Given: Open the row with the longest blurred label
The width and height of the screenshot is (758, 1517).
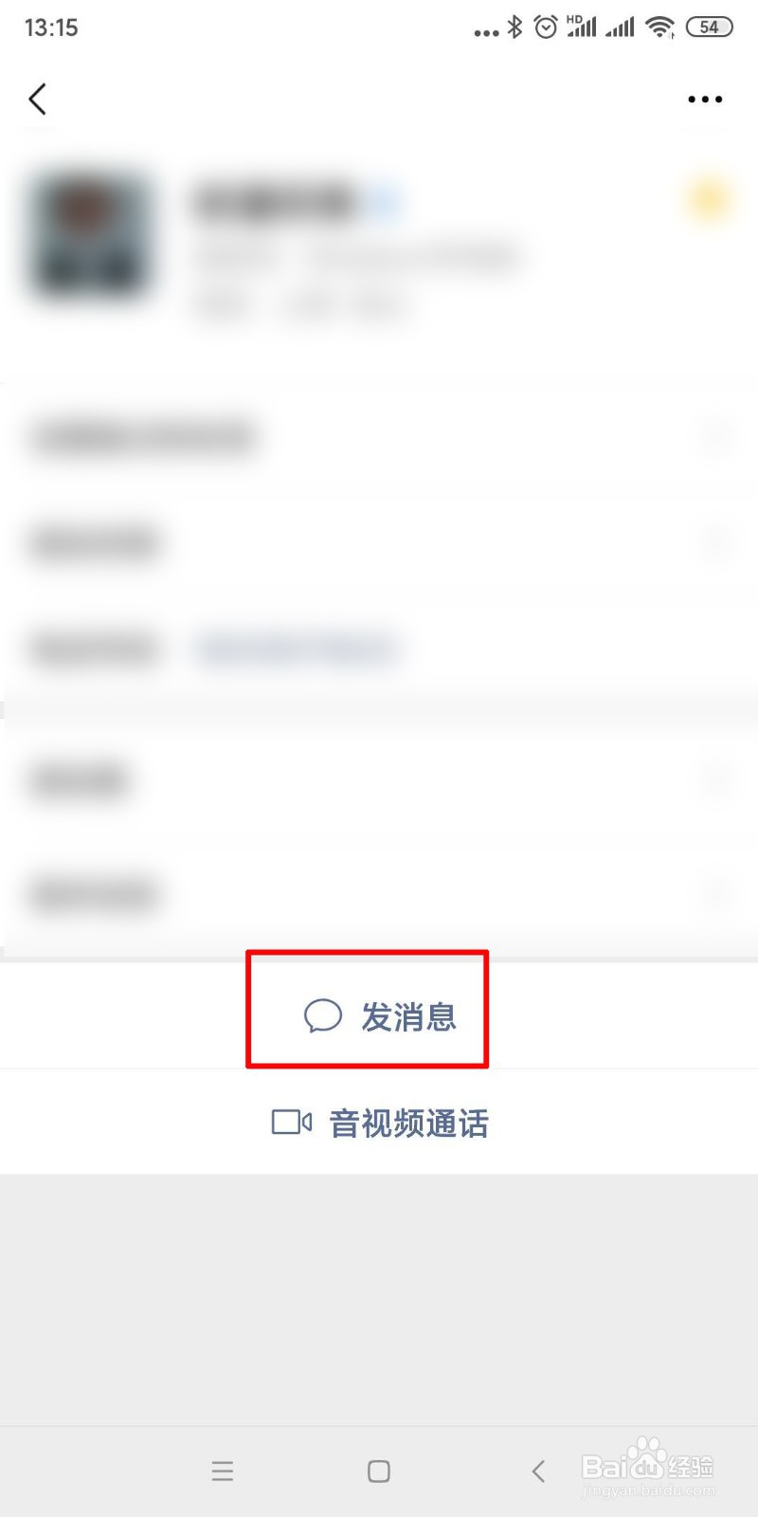Looking at the screenshot, I should (x=379, y=437).
